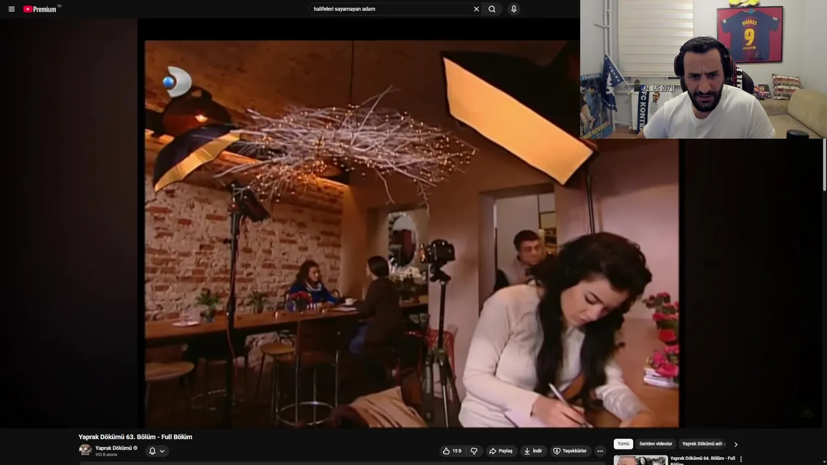The height and width of the screenshot is (465, 827).
Task: Click the magnifier search button
Action: coord(492,9)
